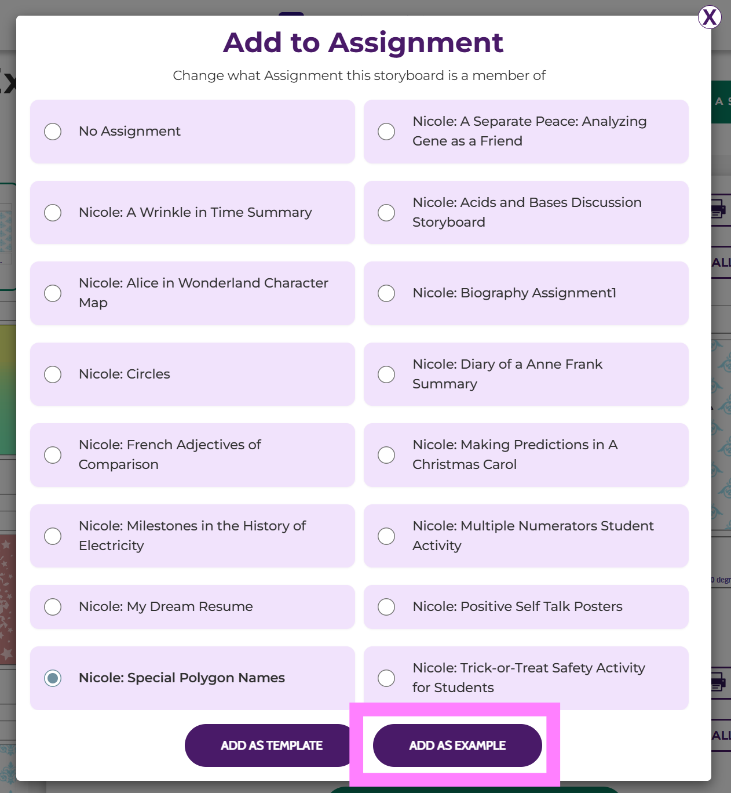The width and height of the screenshot is (731, 793).
Task: Select the No Assignment radio option
Action: (53, 132)
